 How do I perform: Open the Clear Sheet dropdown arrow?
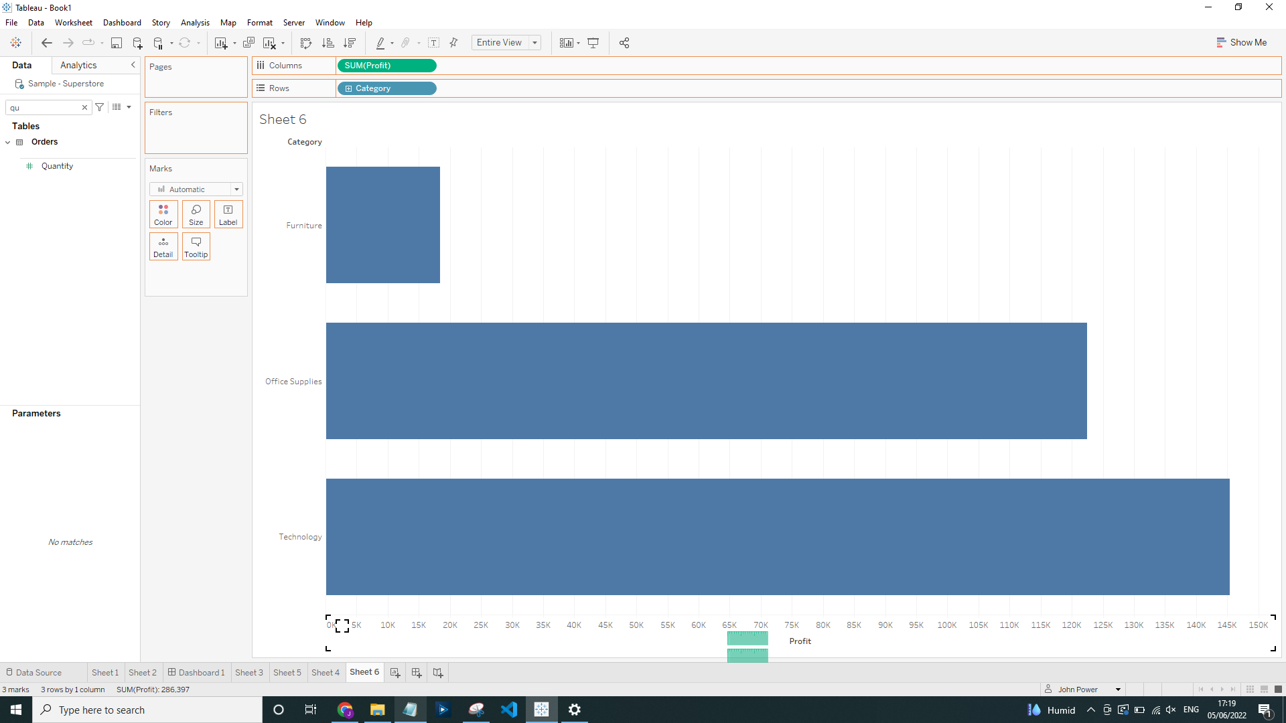pos(283,44)
